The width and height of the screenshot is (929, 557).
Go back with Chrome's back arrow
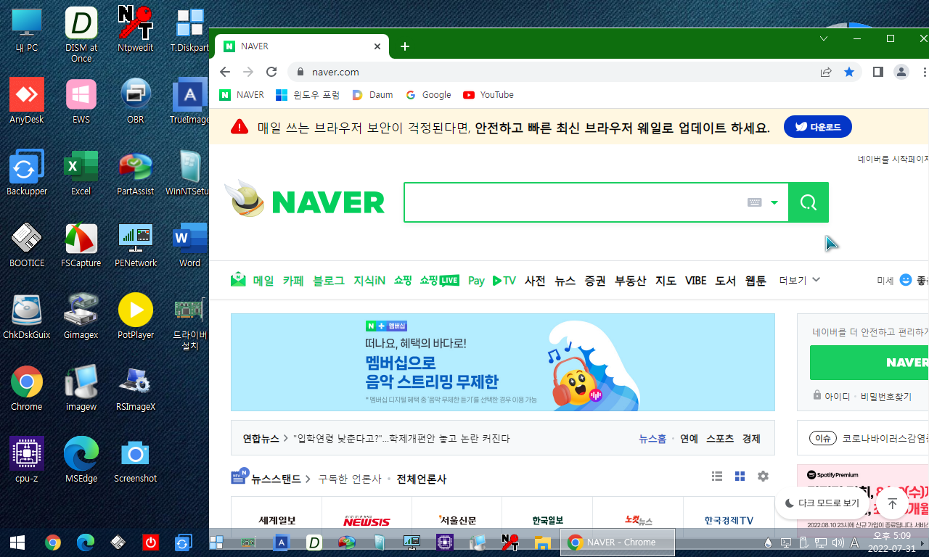click(225, 72)
